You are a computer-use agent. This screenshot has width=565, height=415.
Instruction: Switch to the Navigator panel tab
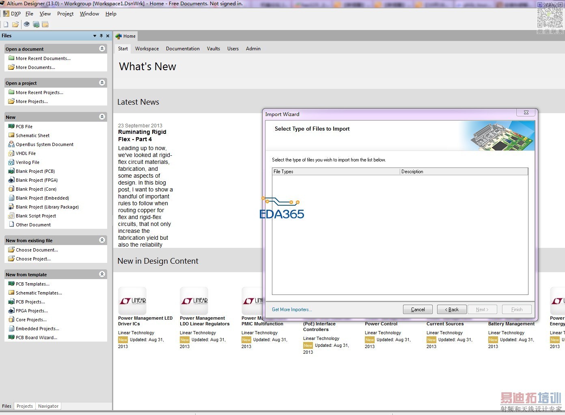click(x=48, y=406)
